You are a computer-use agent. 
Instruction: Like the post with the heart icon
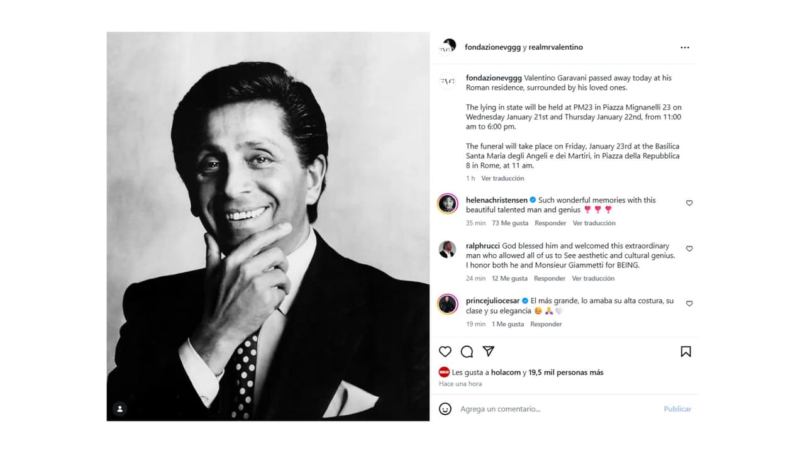click(445, 352)
